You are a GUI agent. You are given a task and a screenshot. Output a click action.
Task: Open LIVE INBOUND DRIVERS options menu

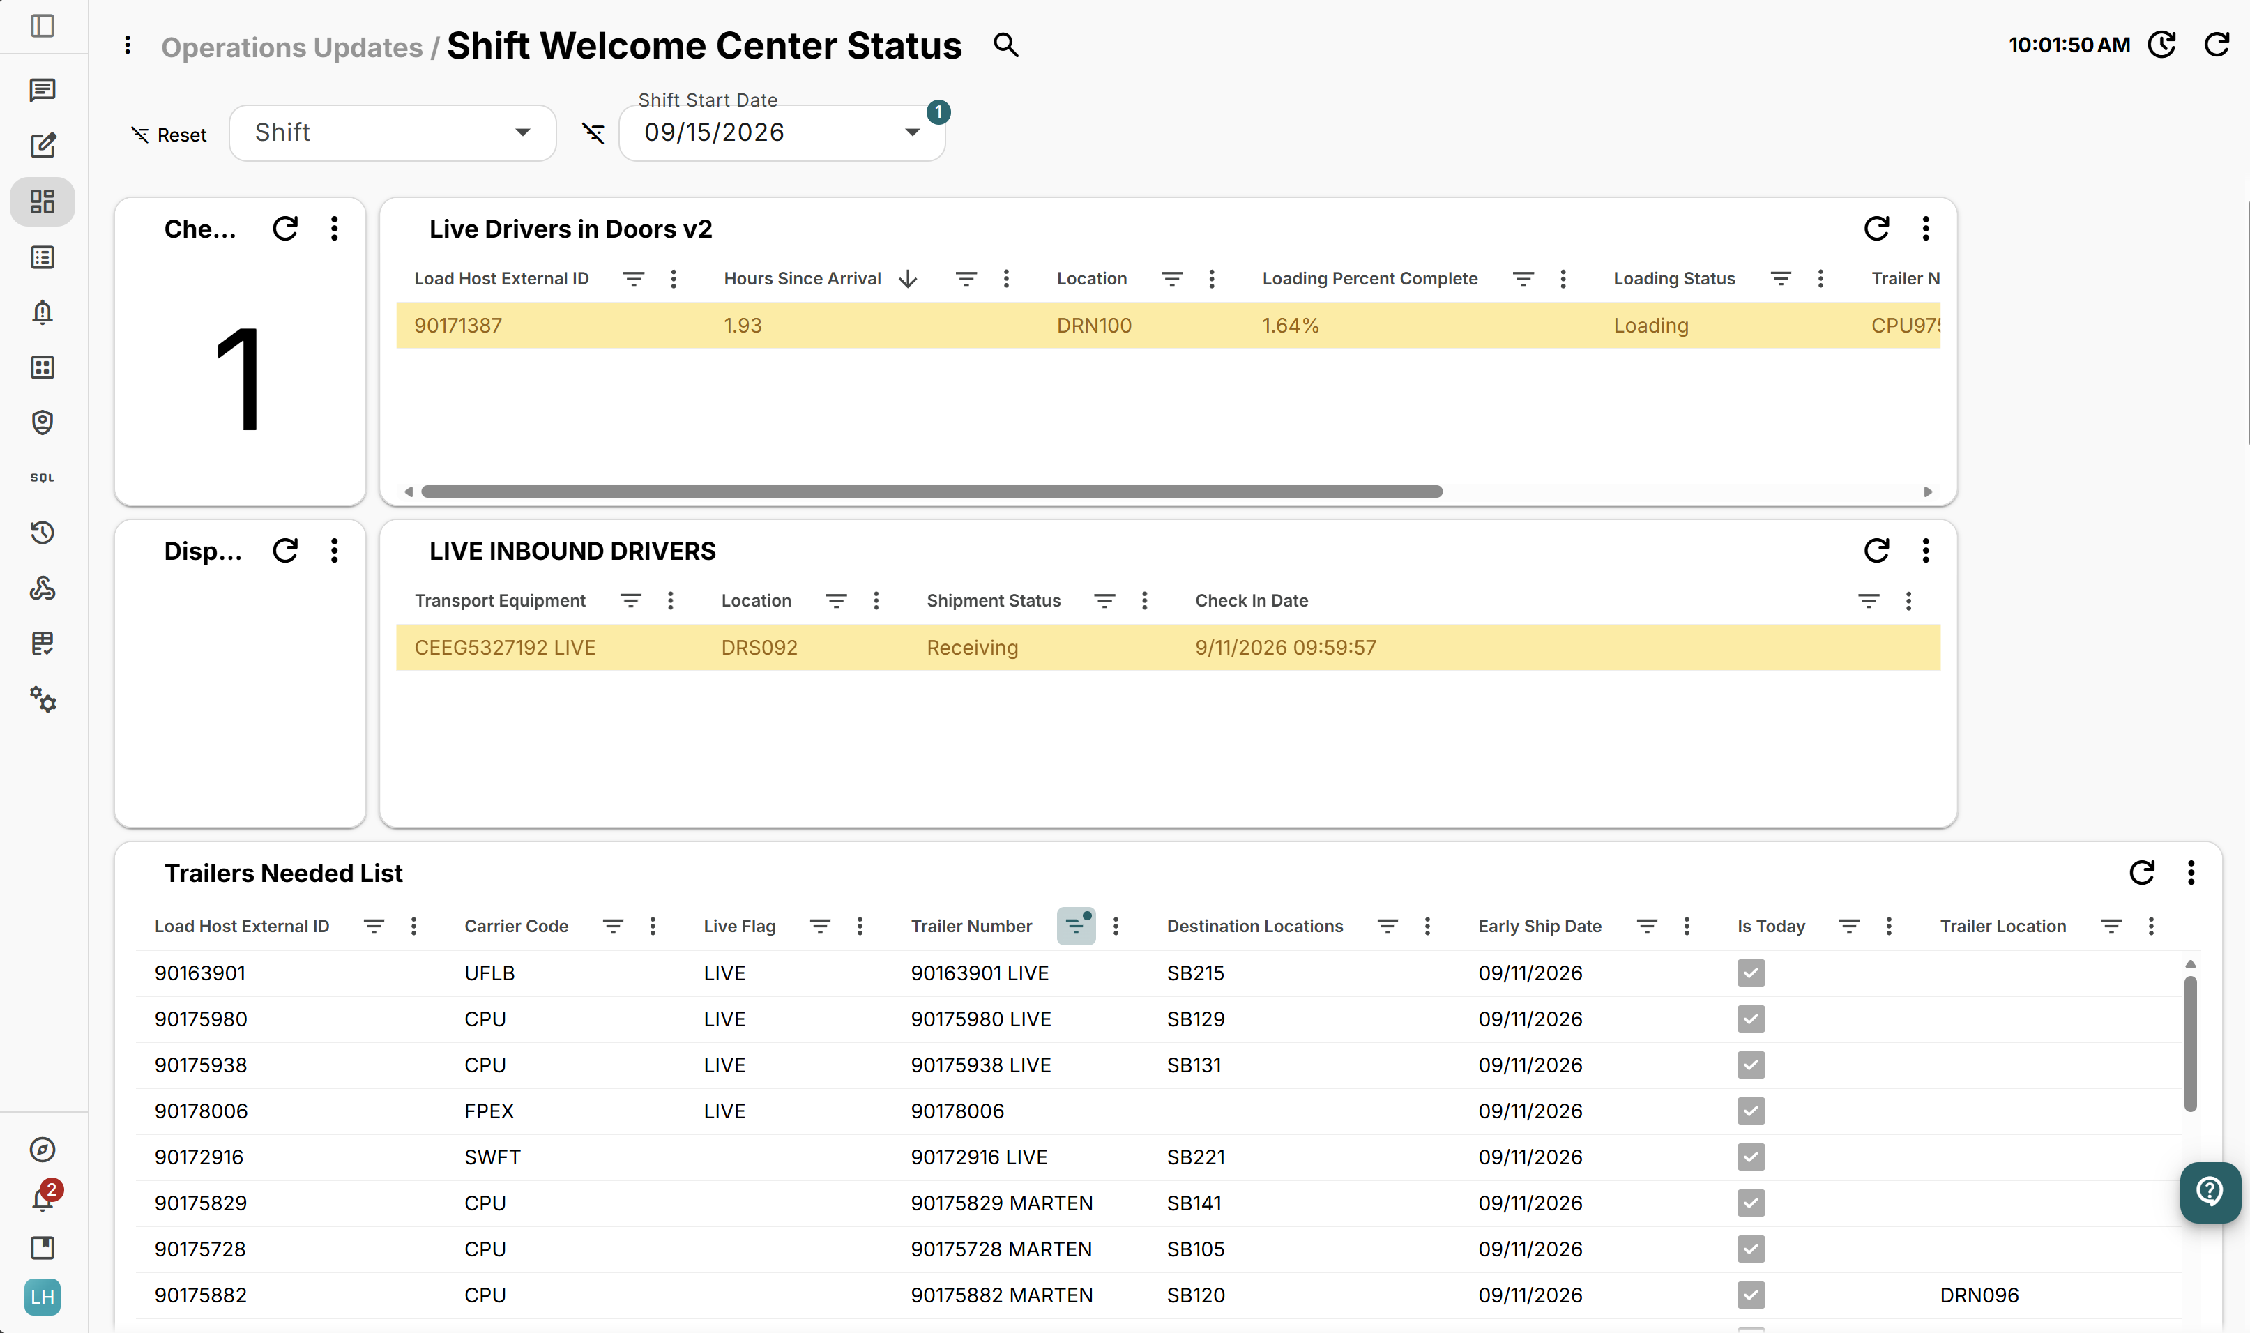point(1926,551)
